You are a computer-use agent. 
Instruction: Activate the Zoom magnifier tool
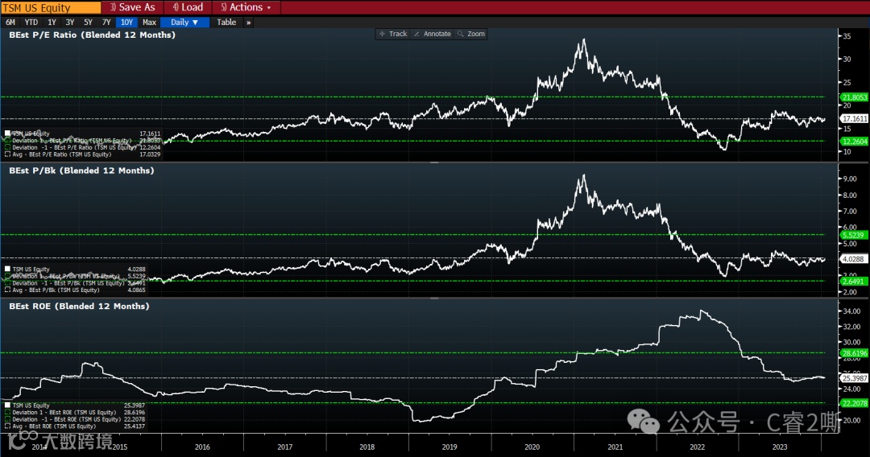click(x=471, y=34)
